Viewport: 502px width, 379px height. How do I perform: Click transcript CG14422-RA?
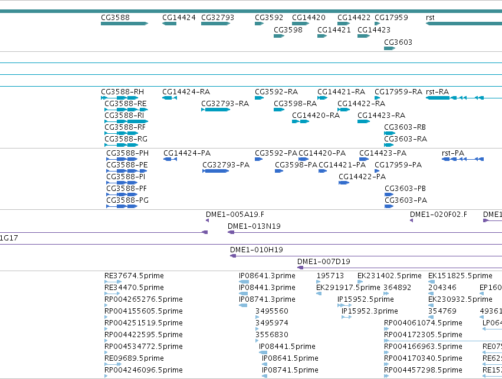point(361,104)
